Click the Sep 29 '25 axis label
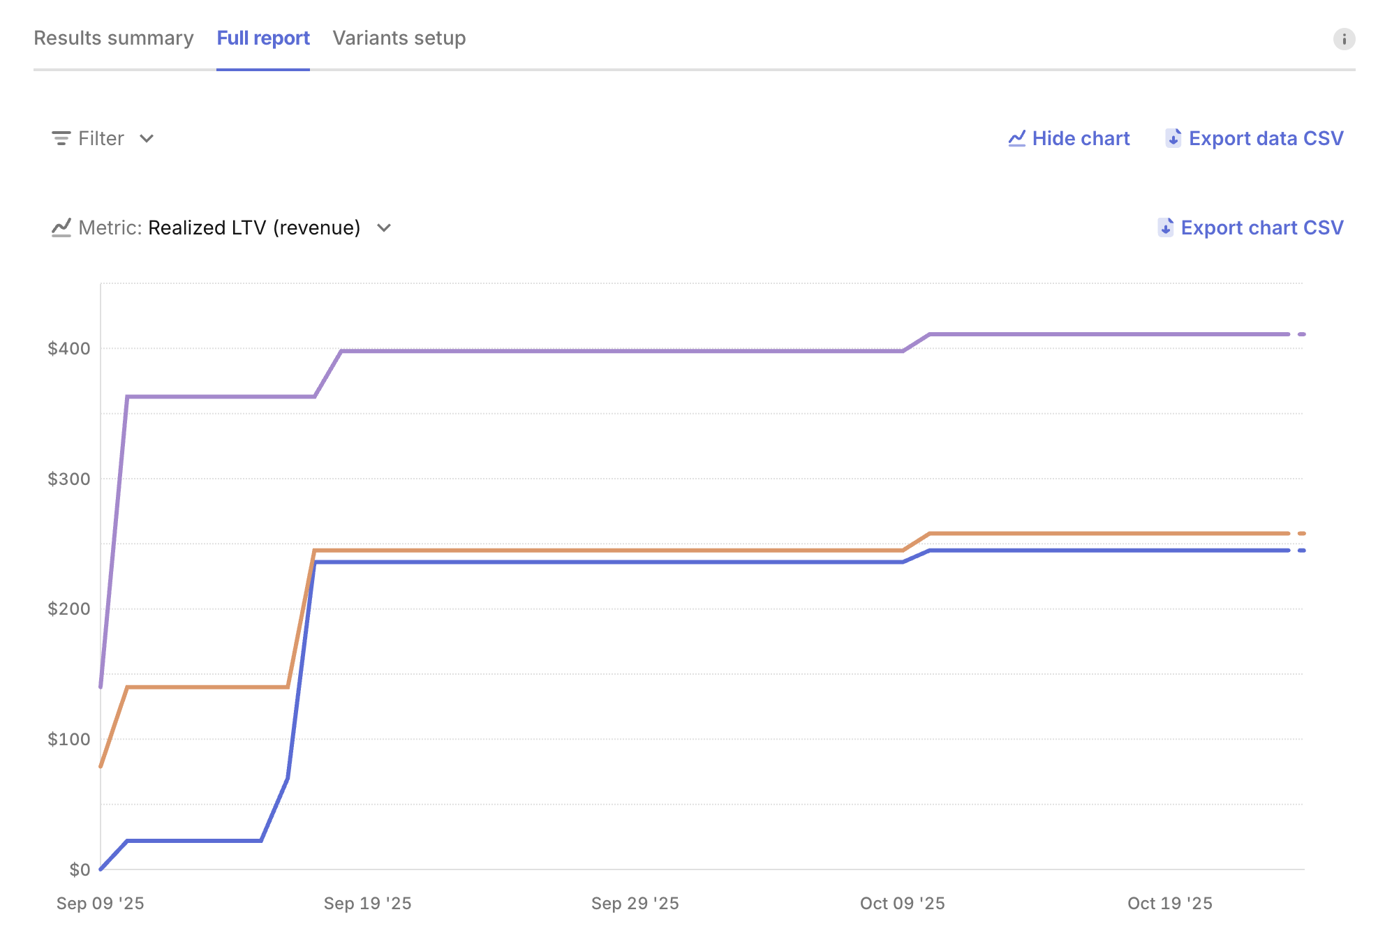Viewport: 1385px width, 949px height. [x=635, y=903]
